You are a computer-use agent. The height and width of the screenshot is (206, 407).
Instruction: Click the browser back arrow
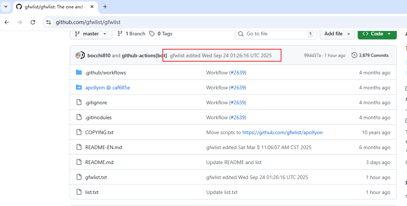(x=7, y=22)
